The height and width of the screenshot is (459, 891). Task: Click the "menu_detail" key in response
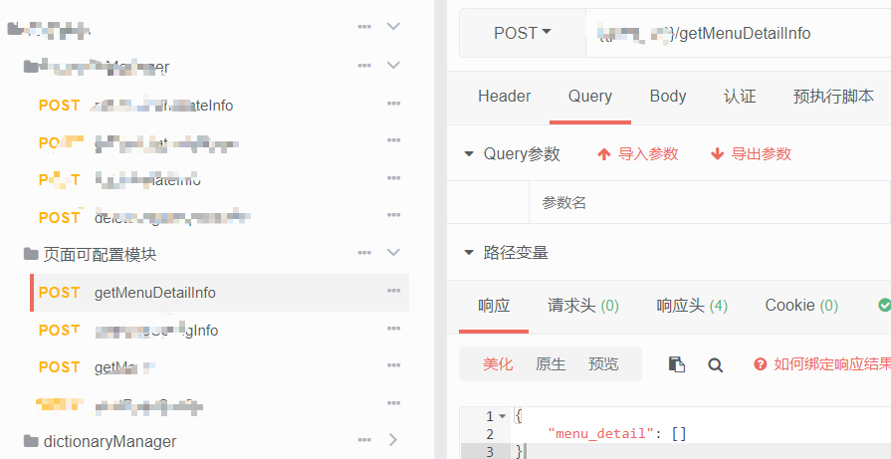(600, 434)
